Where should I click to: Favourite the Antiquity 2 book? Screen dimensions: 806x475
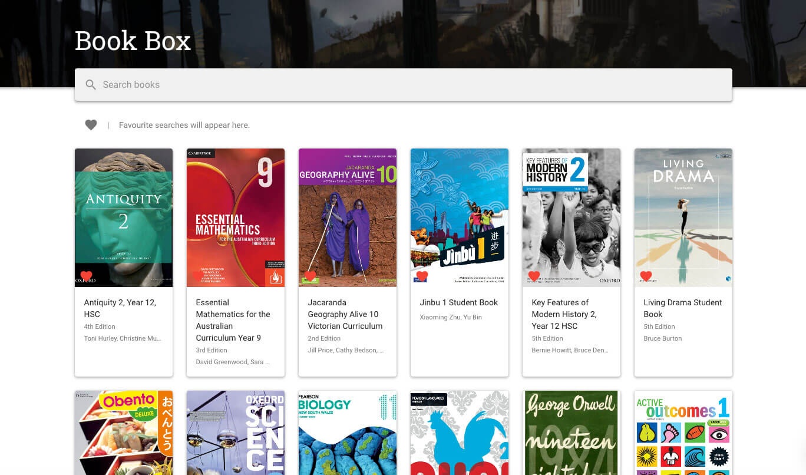tap(87, 276)
